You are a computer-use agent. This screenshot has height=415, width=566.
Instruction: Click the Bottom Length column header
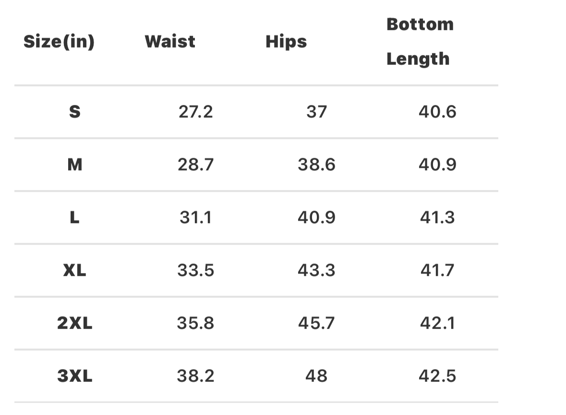pyautogui.click(x=420, y=42)
